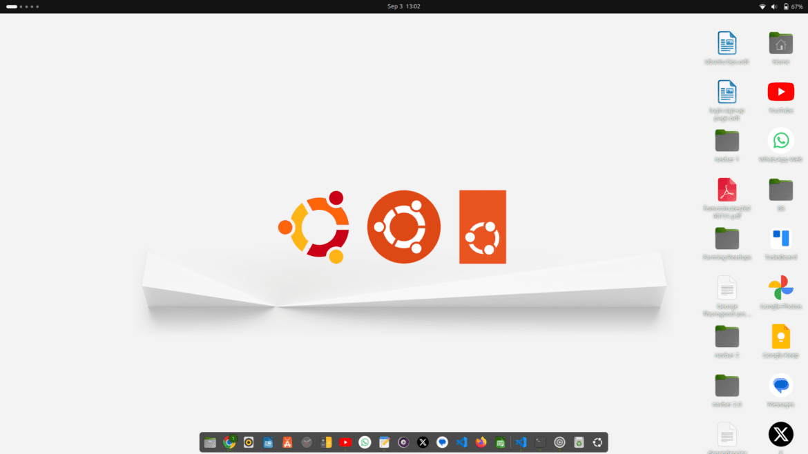This screenshot has width=808, height=454.
Task: Open Google Chrome from the dock
Action: [229, 442]
